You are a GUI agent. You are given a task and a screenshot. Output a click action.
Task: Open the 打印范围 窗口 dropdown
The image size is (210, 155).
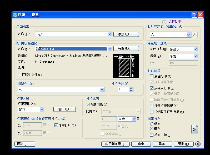coord(42,109)
